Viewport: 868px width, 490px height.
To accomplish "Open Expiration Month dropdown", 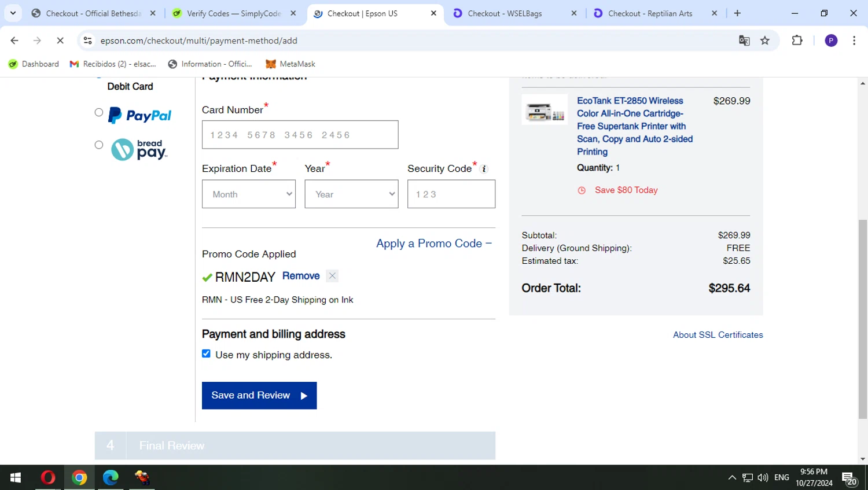I will coord(249,194).
